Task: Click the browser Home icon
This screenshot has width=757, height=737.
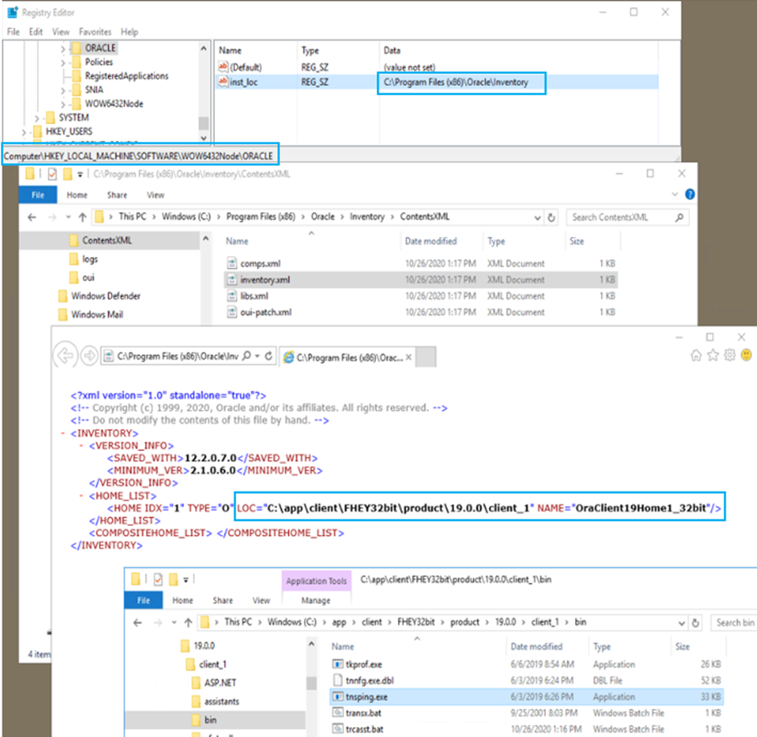Action: coord(696,355)
